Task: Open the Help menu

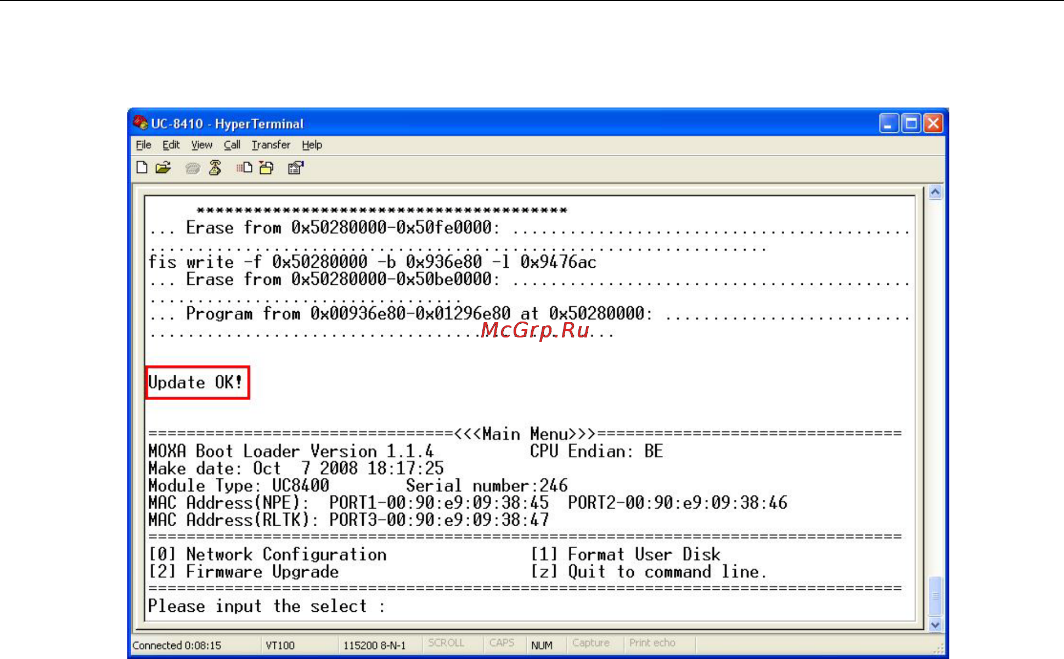Action: click(x=312, y=145)
